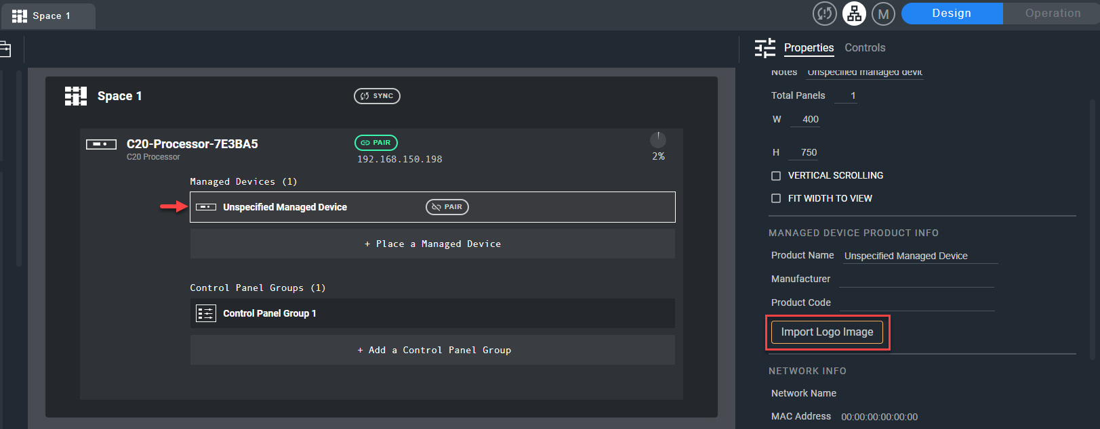Click the SYNC button for Space 1
The height and width of the screenshot is (429, 1100).
(x=377, y=96)
